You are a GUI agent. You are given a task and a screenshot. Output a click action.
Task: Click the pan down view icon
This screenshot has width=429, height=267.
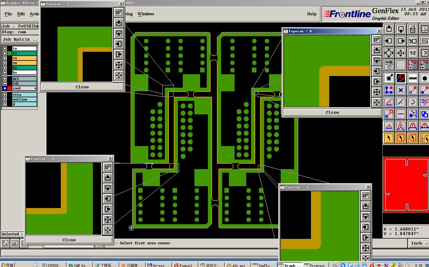tap(401, 29)
